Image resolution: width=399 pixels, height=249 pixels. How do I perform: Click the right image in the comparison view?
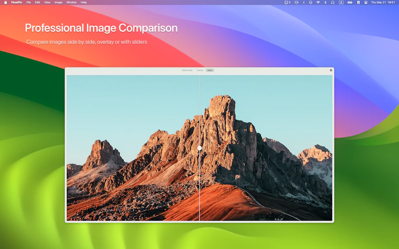[x=266, y=147]
